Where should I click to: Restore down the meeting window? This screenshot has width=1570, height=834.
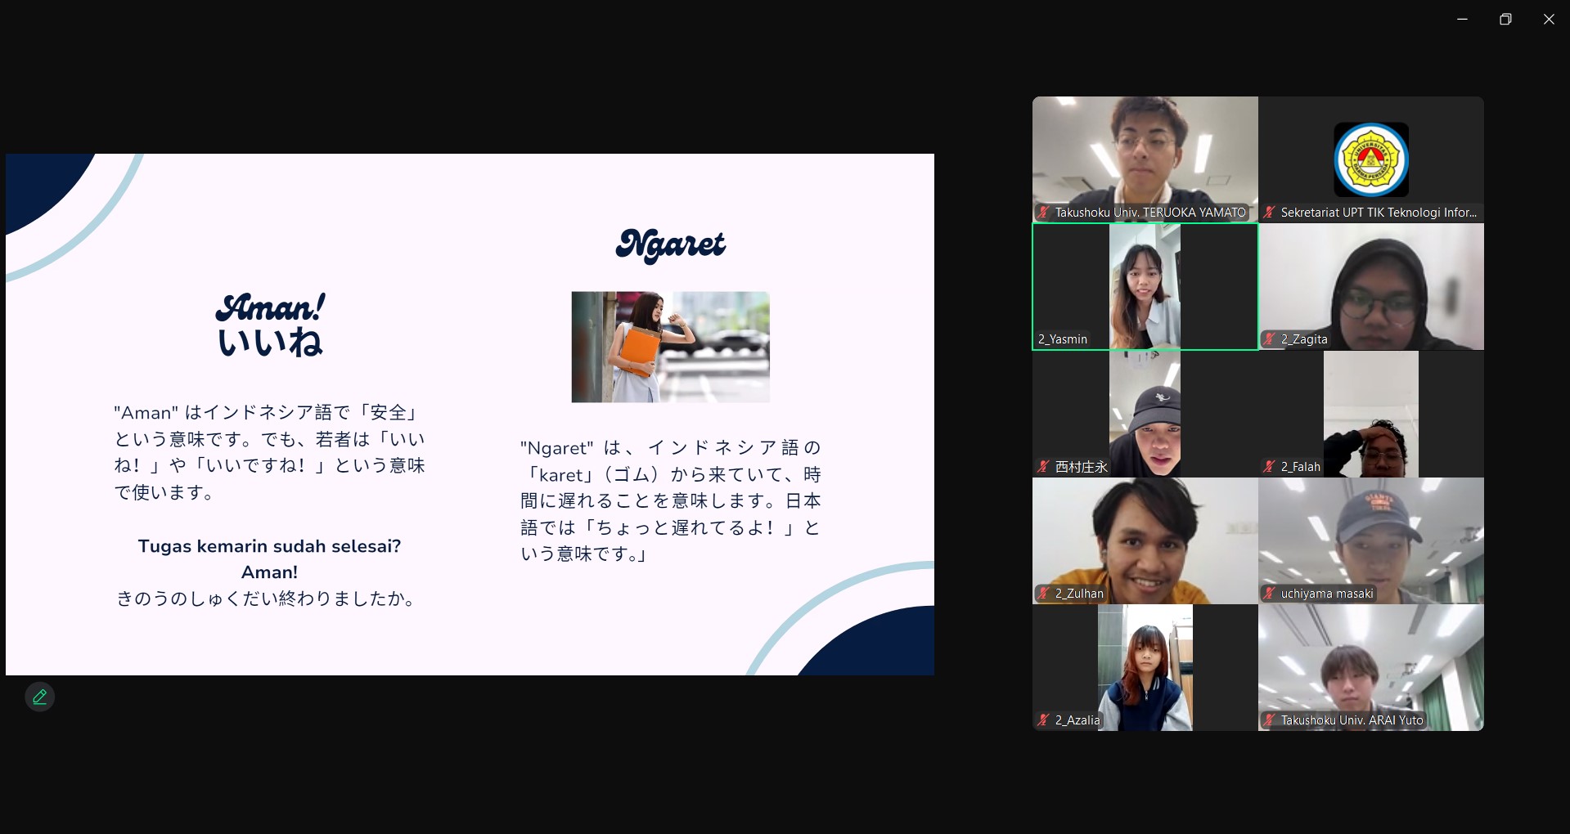(1505, 19)
